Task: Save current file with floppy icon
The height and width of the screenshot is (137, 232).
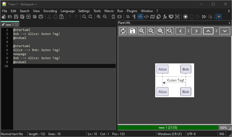Action: point(16,17)
